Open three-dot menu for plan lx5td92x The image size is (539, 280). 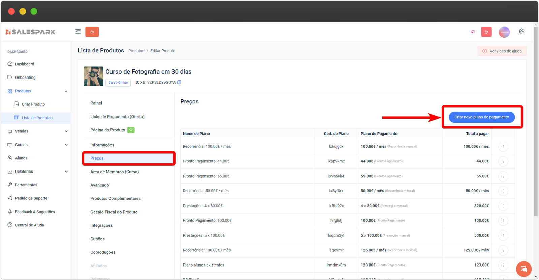click(x=503, y=206)
